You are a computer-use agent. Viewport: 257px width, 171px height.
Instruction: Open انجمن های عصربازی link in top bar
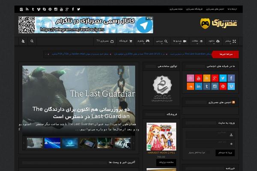[x=215, y=9]
